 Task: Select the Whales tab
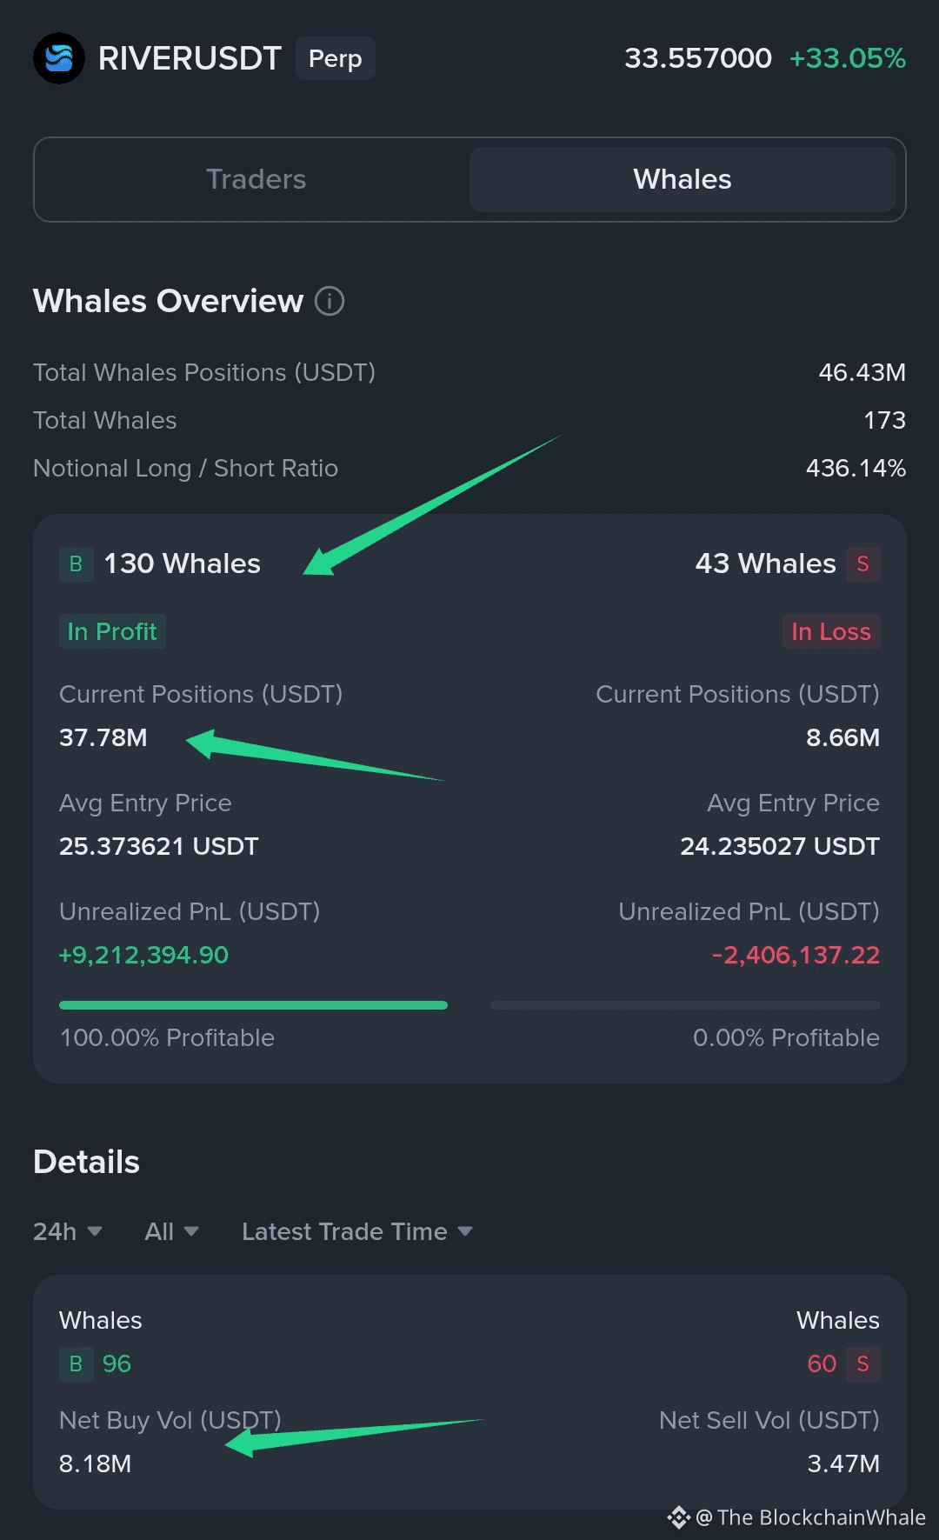683,179
